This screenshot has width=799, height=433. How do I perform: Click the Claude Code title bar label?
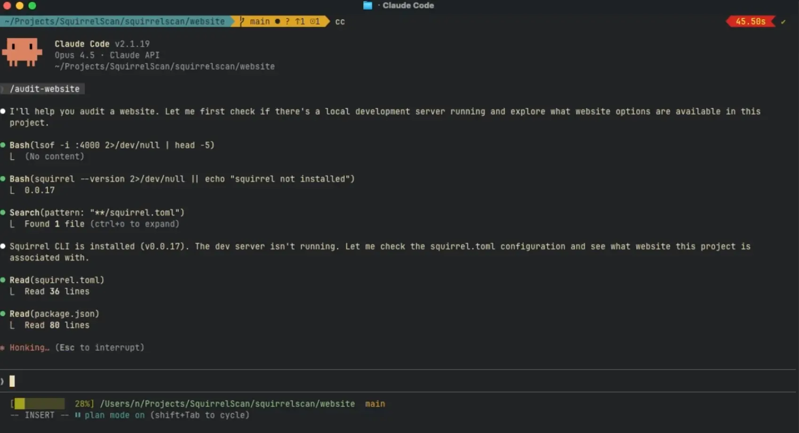407,6
